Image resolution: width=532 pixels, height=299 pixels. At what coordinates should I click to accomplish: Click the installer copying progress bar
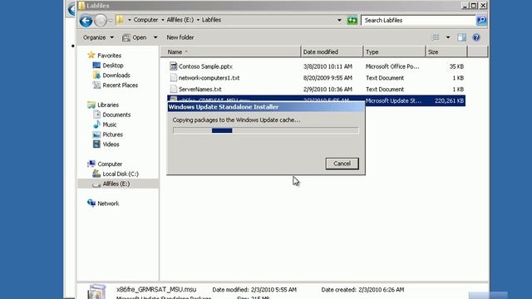click(266, 130)
